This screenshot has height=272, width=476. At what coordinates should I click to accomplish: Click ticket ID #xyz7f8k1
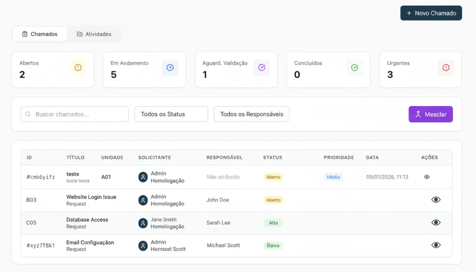[41, 245]
